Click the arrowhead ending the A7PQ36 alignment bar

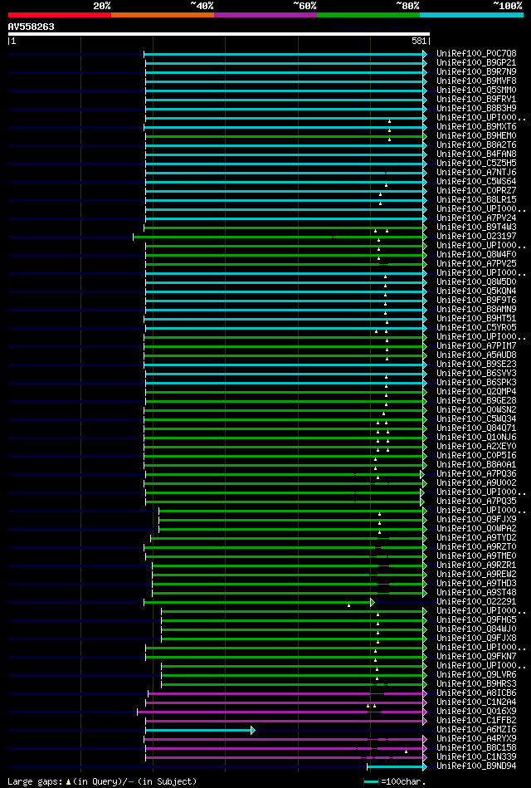tap(422, 474)
